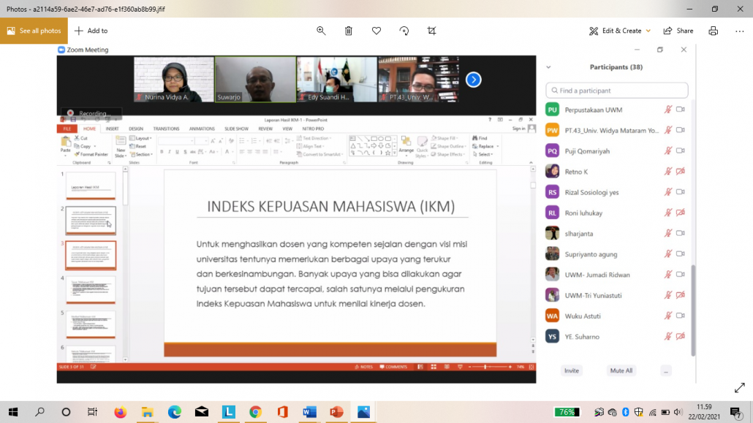Open Task View on taskbar
This screenshot has height=423, width=753.
tap(92, 412)
